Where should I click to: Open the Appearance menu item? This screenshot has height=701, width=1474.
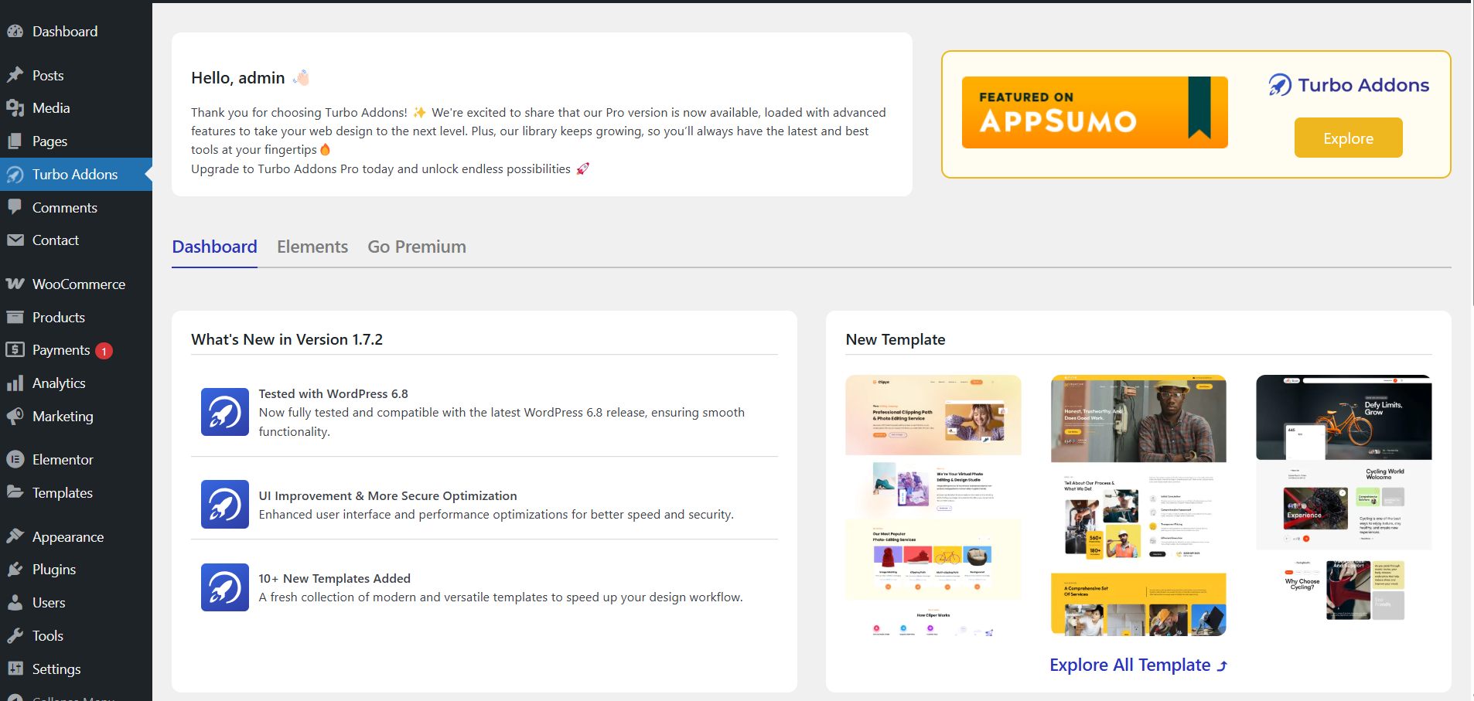(76, 537)
